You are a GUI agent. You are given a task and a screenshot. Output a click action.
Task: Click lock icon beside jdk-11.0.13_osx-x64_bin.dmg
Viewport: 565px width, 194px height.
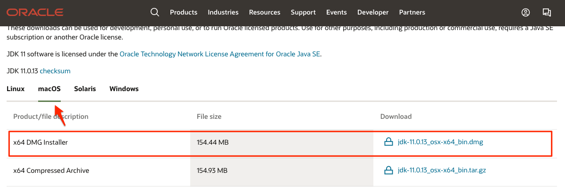(x=388, y=142)
